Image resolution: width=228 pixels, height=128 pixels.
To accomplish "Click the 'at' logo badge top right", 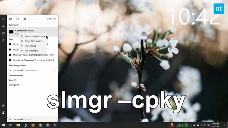I will [x=219, y=9].
